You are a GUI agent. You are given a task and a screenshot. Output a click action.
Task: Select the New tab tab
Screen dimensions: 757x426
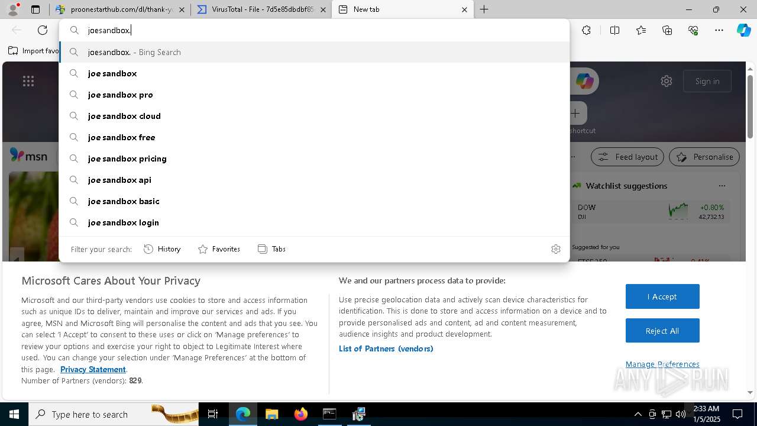pyautogui.click(x=403, y=9)
